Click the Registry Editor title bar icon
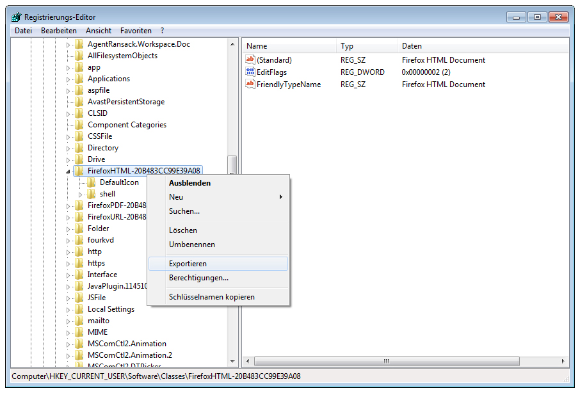The image size is (580, 393). [16, 17]
